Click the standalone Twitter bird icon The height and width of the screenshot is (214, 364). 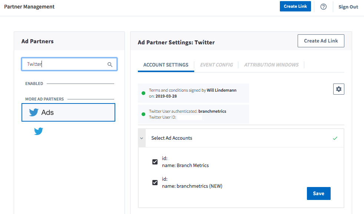coord(39,131)
